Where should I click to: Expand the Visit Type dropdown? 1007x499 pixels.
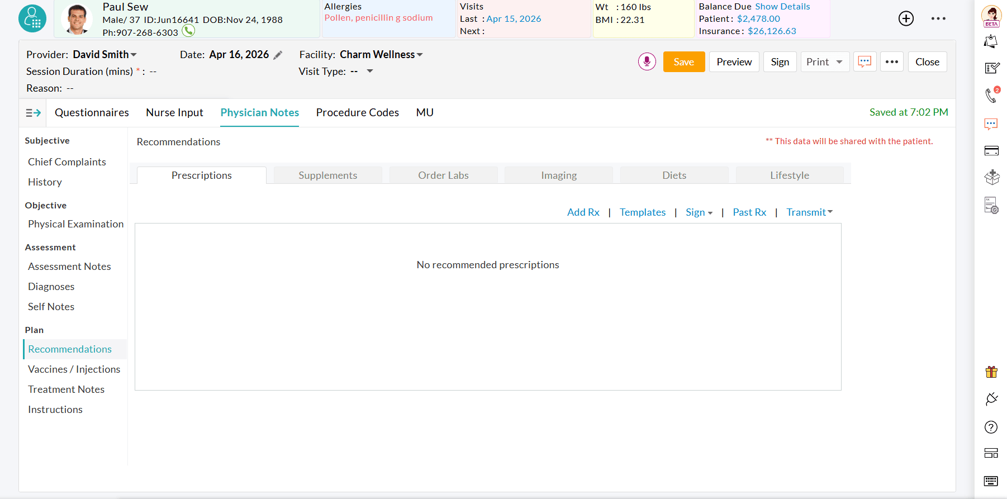pyautogui.click(x=369, y=72)
